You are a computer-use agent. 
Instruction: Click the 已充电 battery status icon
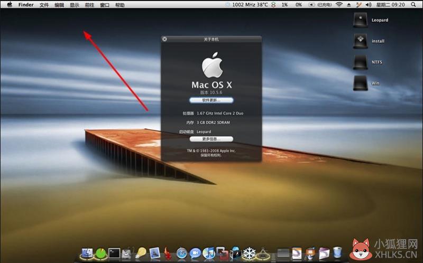(x=320, y=5)
